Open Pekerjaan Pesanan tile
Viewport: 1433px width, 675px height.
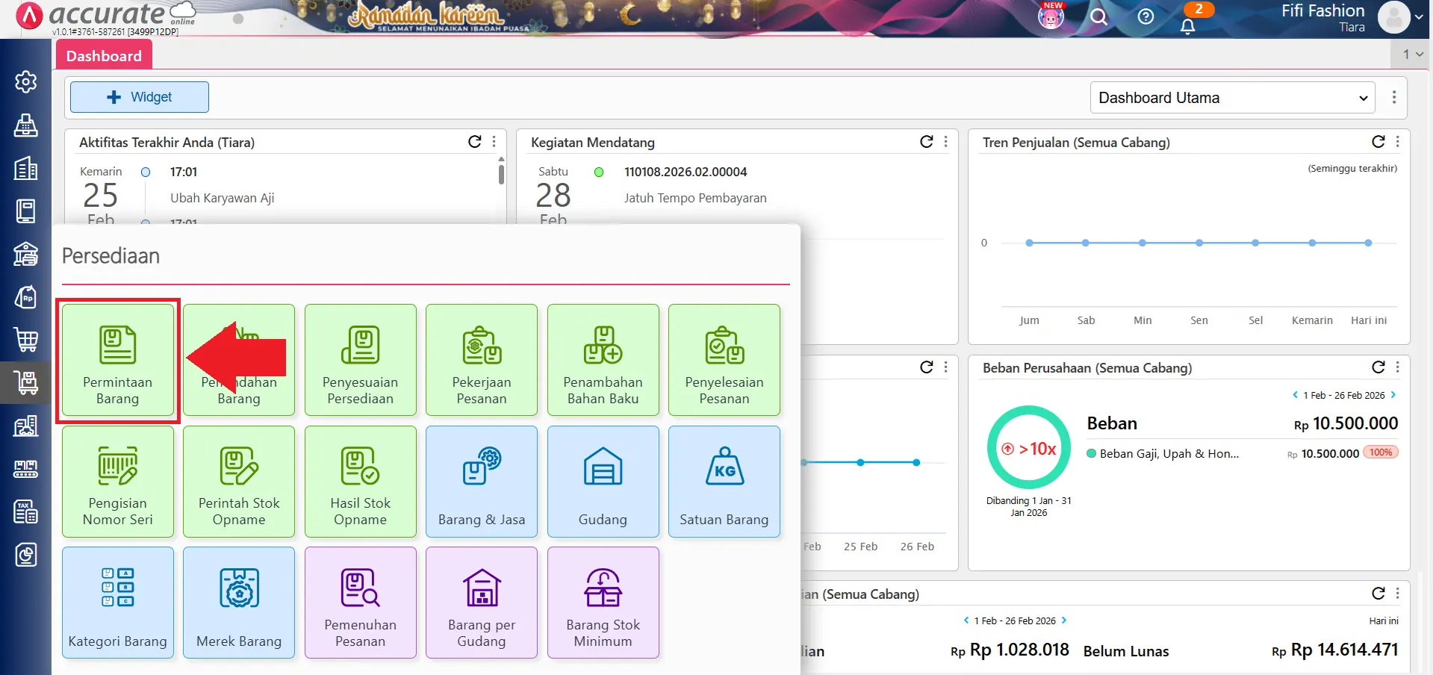point(482,361)
